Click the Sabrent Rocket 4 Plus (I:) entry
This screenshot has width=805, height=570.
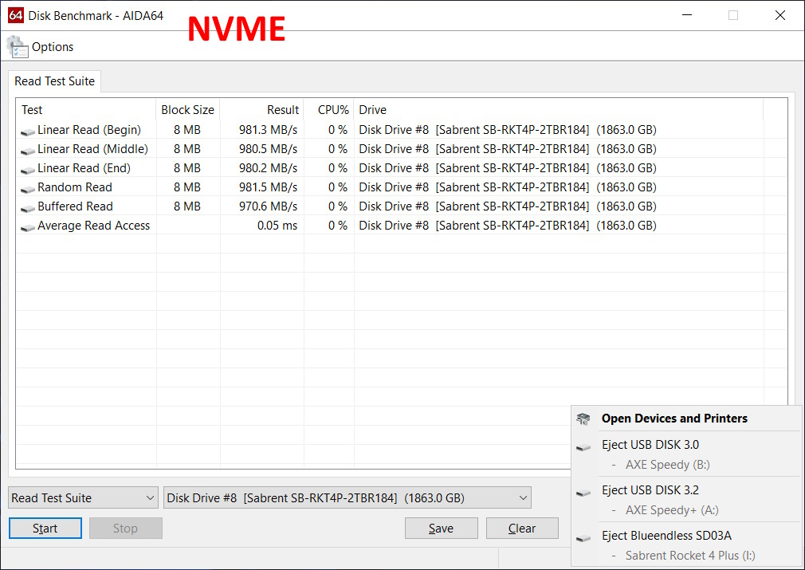690,556
